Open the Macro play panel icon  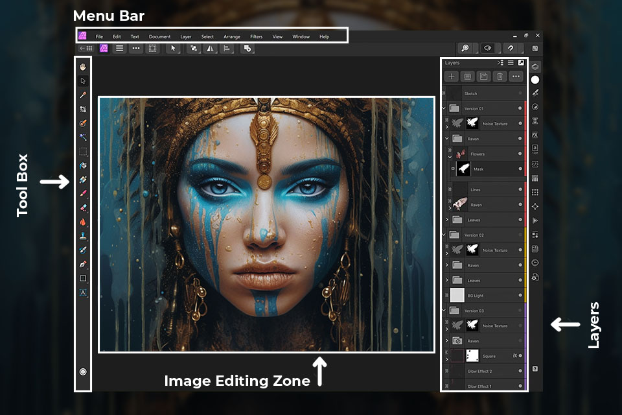[x=535, y=220]
